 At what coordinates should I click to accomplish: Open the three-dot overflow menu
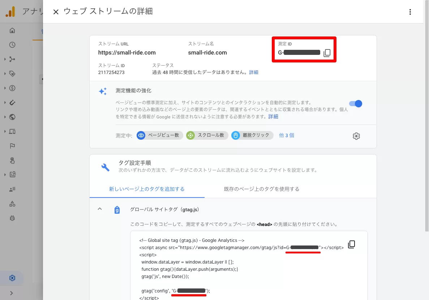[410, 12]
